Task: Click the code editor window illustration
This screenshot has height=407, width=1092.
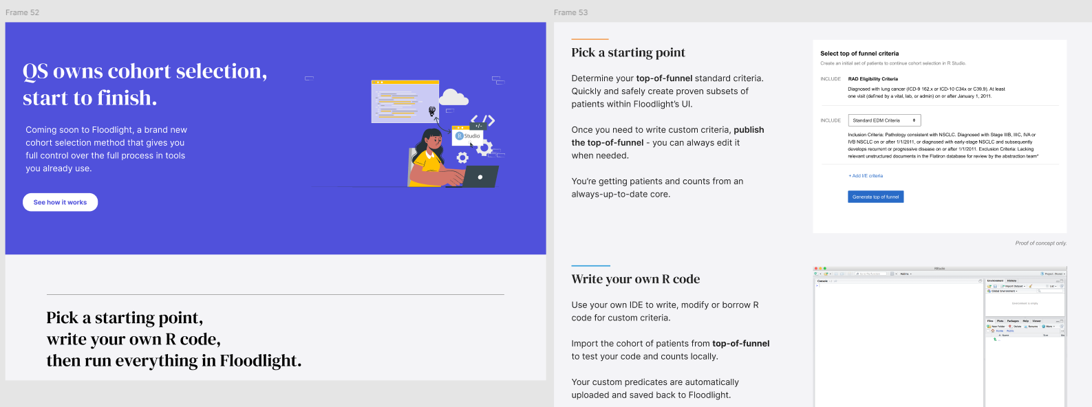Action: [x=405, y=102]
